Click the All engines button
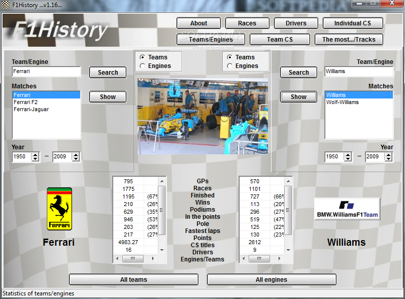405x299 pixels. coord(272,280)
